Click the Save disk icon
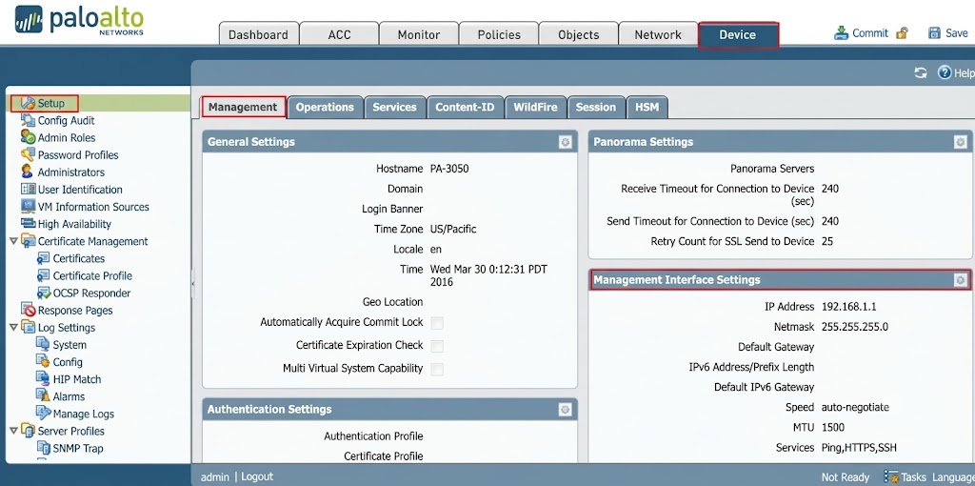 (934, 33)
